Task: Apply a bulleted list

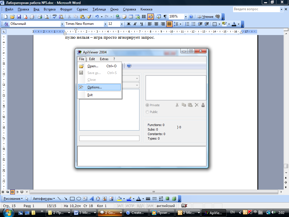Action: point(193,24)
